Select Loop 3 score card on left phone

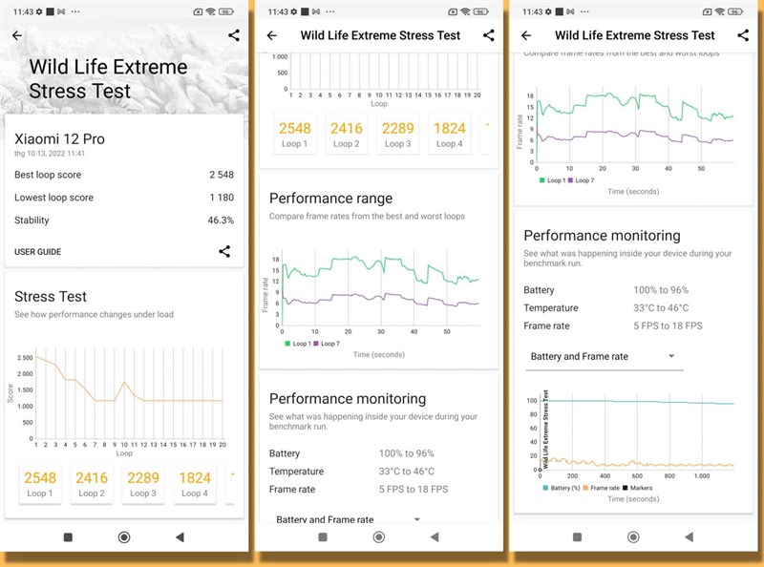tap(143, 484)
